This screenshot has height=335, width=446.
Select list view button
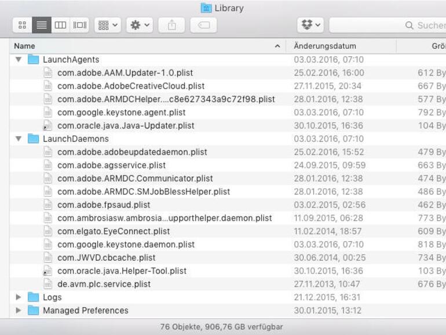pos(42,25)
